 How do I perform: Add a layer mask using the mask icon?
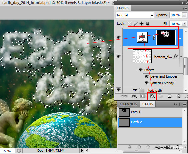coord(143,96)
